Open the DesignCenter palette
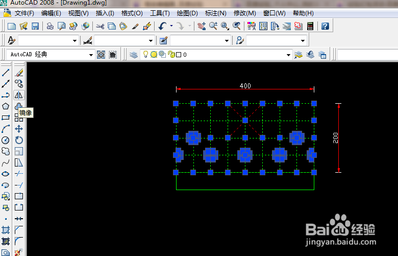This screenshot has width=398, height=256. click(x=263, y=26)
